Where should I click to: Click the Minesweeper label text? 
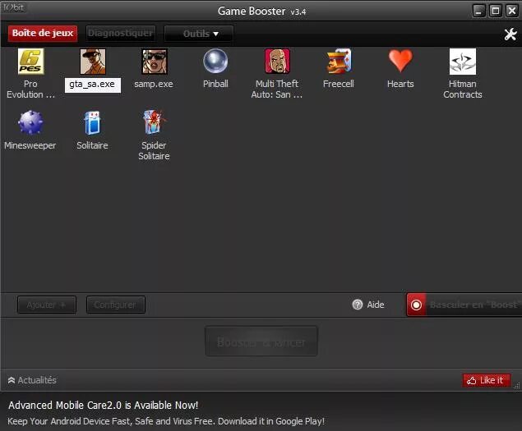tap(30, 145)
